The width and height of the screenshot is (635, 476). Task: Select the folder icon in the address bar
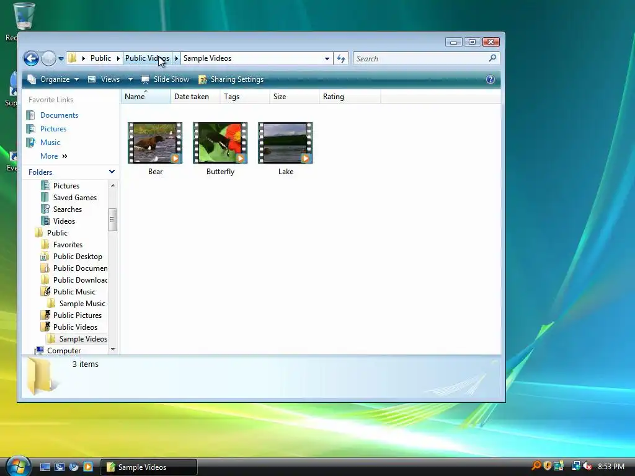[72, 58]
